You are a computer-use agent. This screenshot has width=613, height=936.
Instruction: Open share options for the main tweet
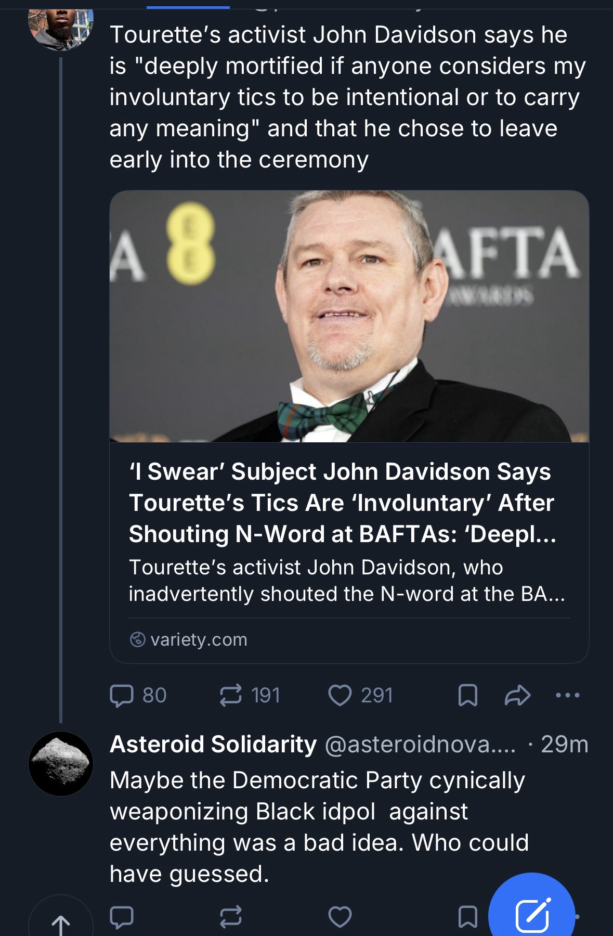(x=517, y=696)
